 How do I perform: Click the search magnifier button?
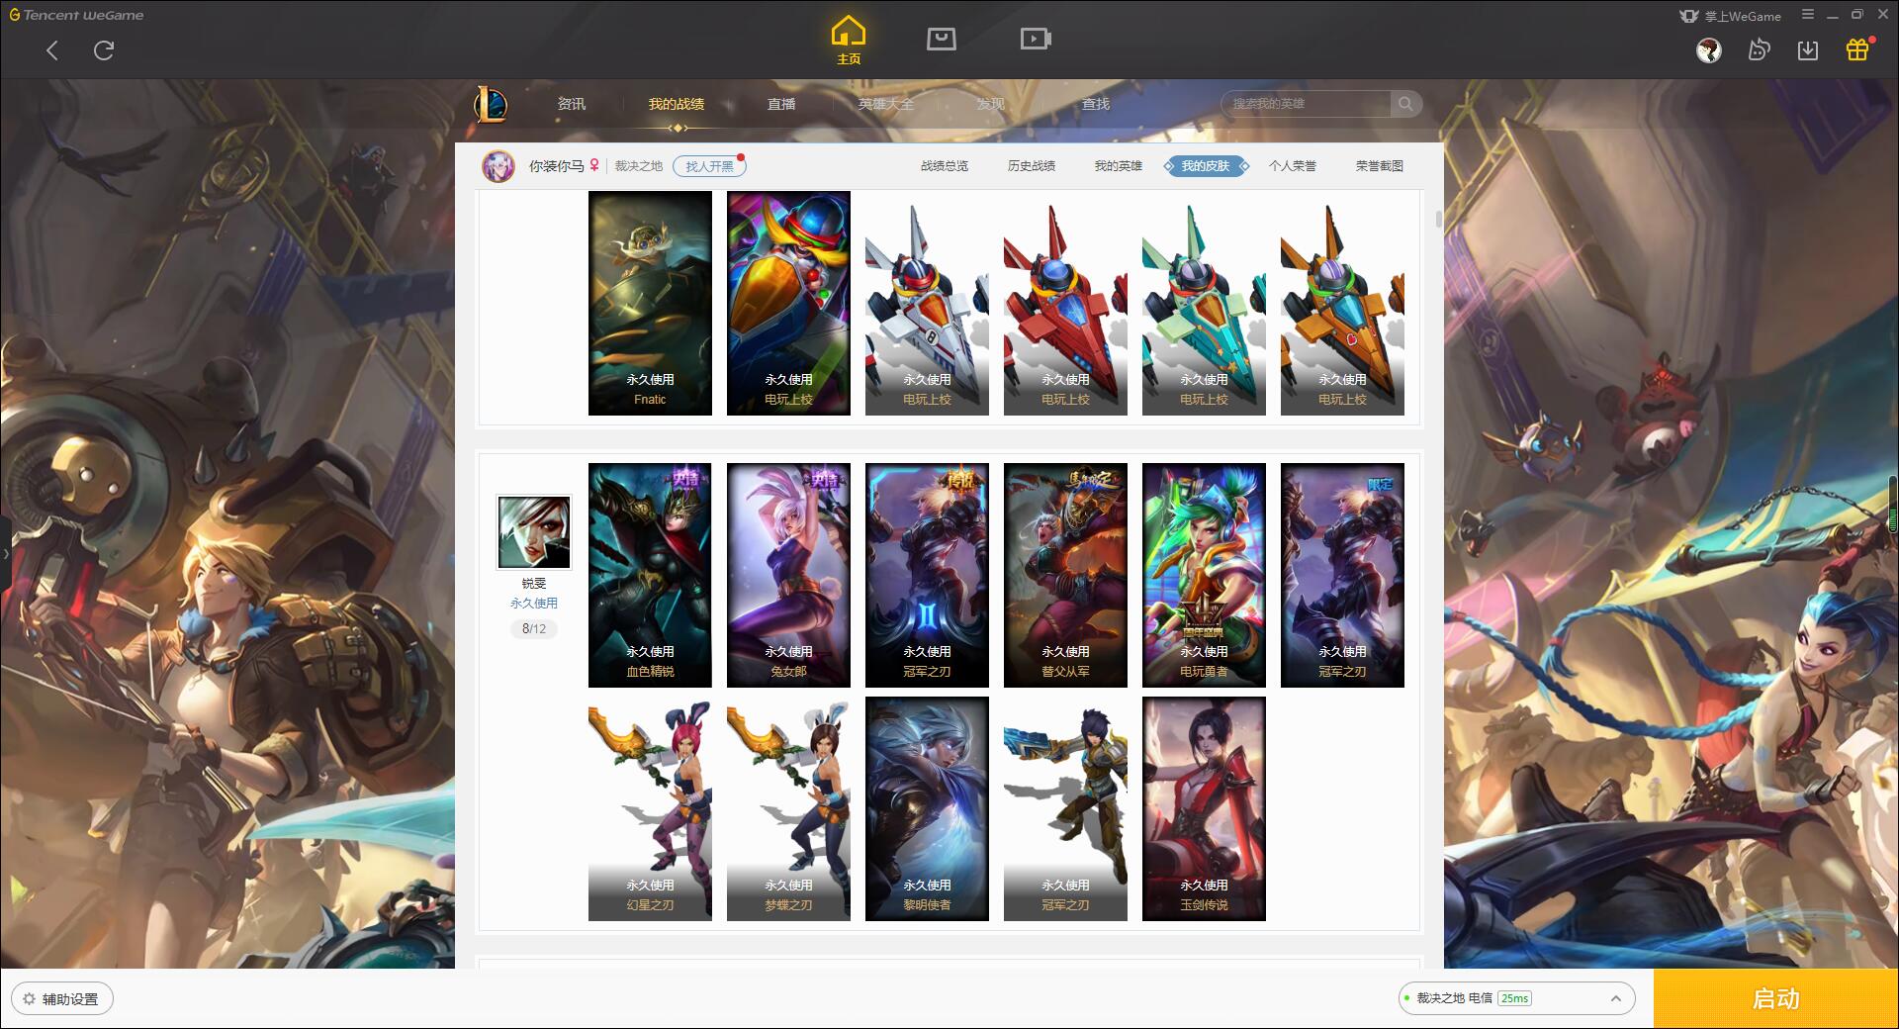coord(1405,104)
